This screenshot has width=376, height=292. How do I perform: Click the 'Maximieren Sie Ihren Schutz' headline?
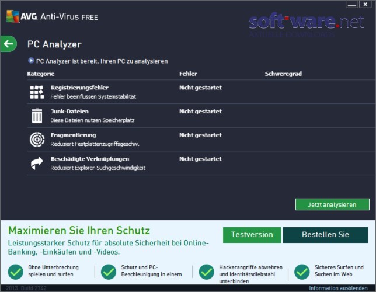79,231
